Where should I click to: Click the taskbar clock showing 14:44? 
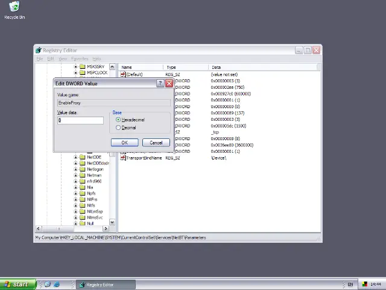[376, 285]
